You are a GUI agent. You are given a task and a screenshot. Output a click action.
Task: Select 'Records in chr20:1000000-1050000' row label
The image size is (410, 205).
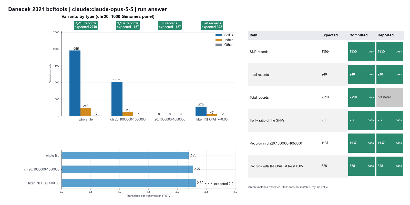pyautogui.click(x=276, y=143)
